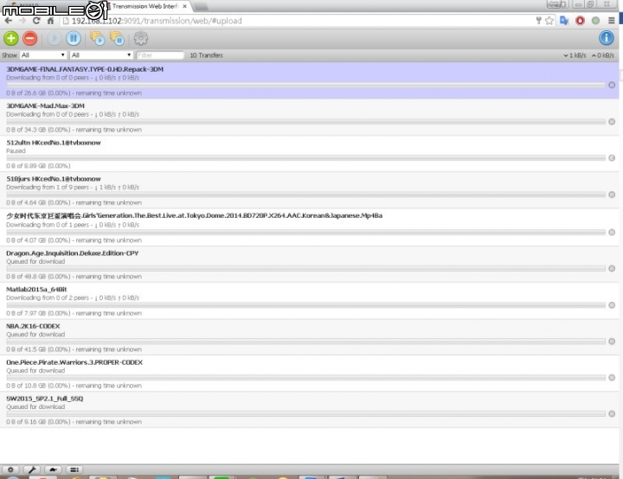Click pause button on Mad.Max-3DM row
This screenshot has width=623, height=479.
pyautogui.click(x=612, y=122)
